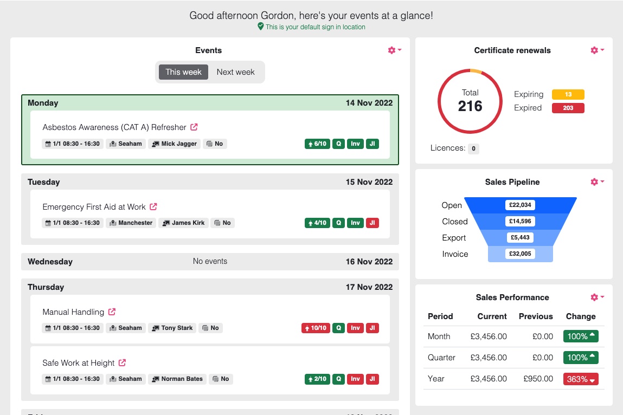
Task: Open Asbestos Awareness external link icon
Action: click(194, 126)
